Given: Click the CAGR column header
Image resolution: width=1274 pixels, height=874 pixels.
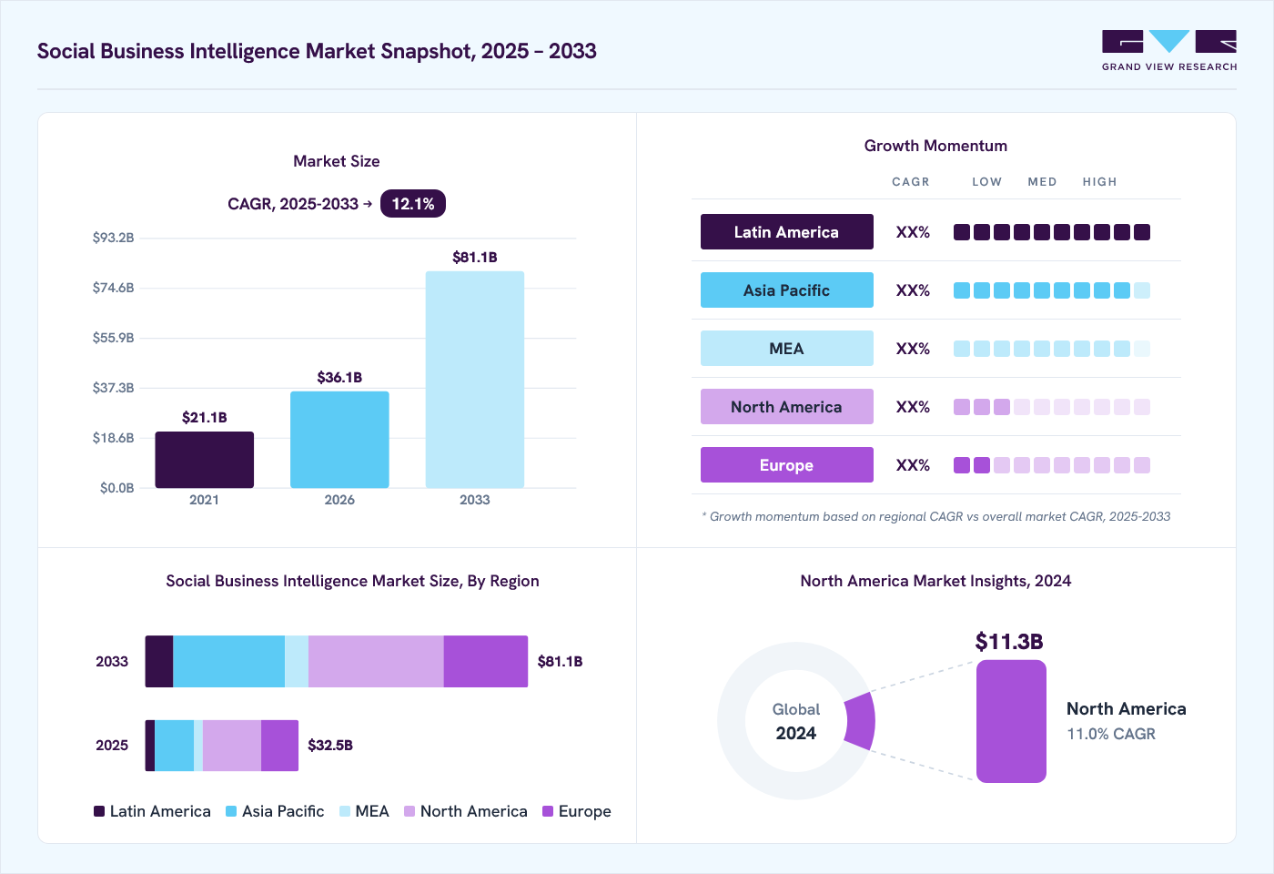Looking at the screenshot, I should (x=911, y=182).
